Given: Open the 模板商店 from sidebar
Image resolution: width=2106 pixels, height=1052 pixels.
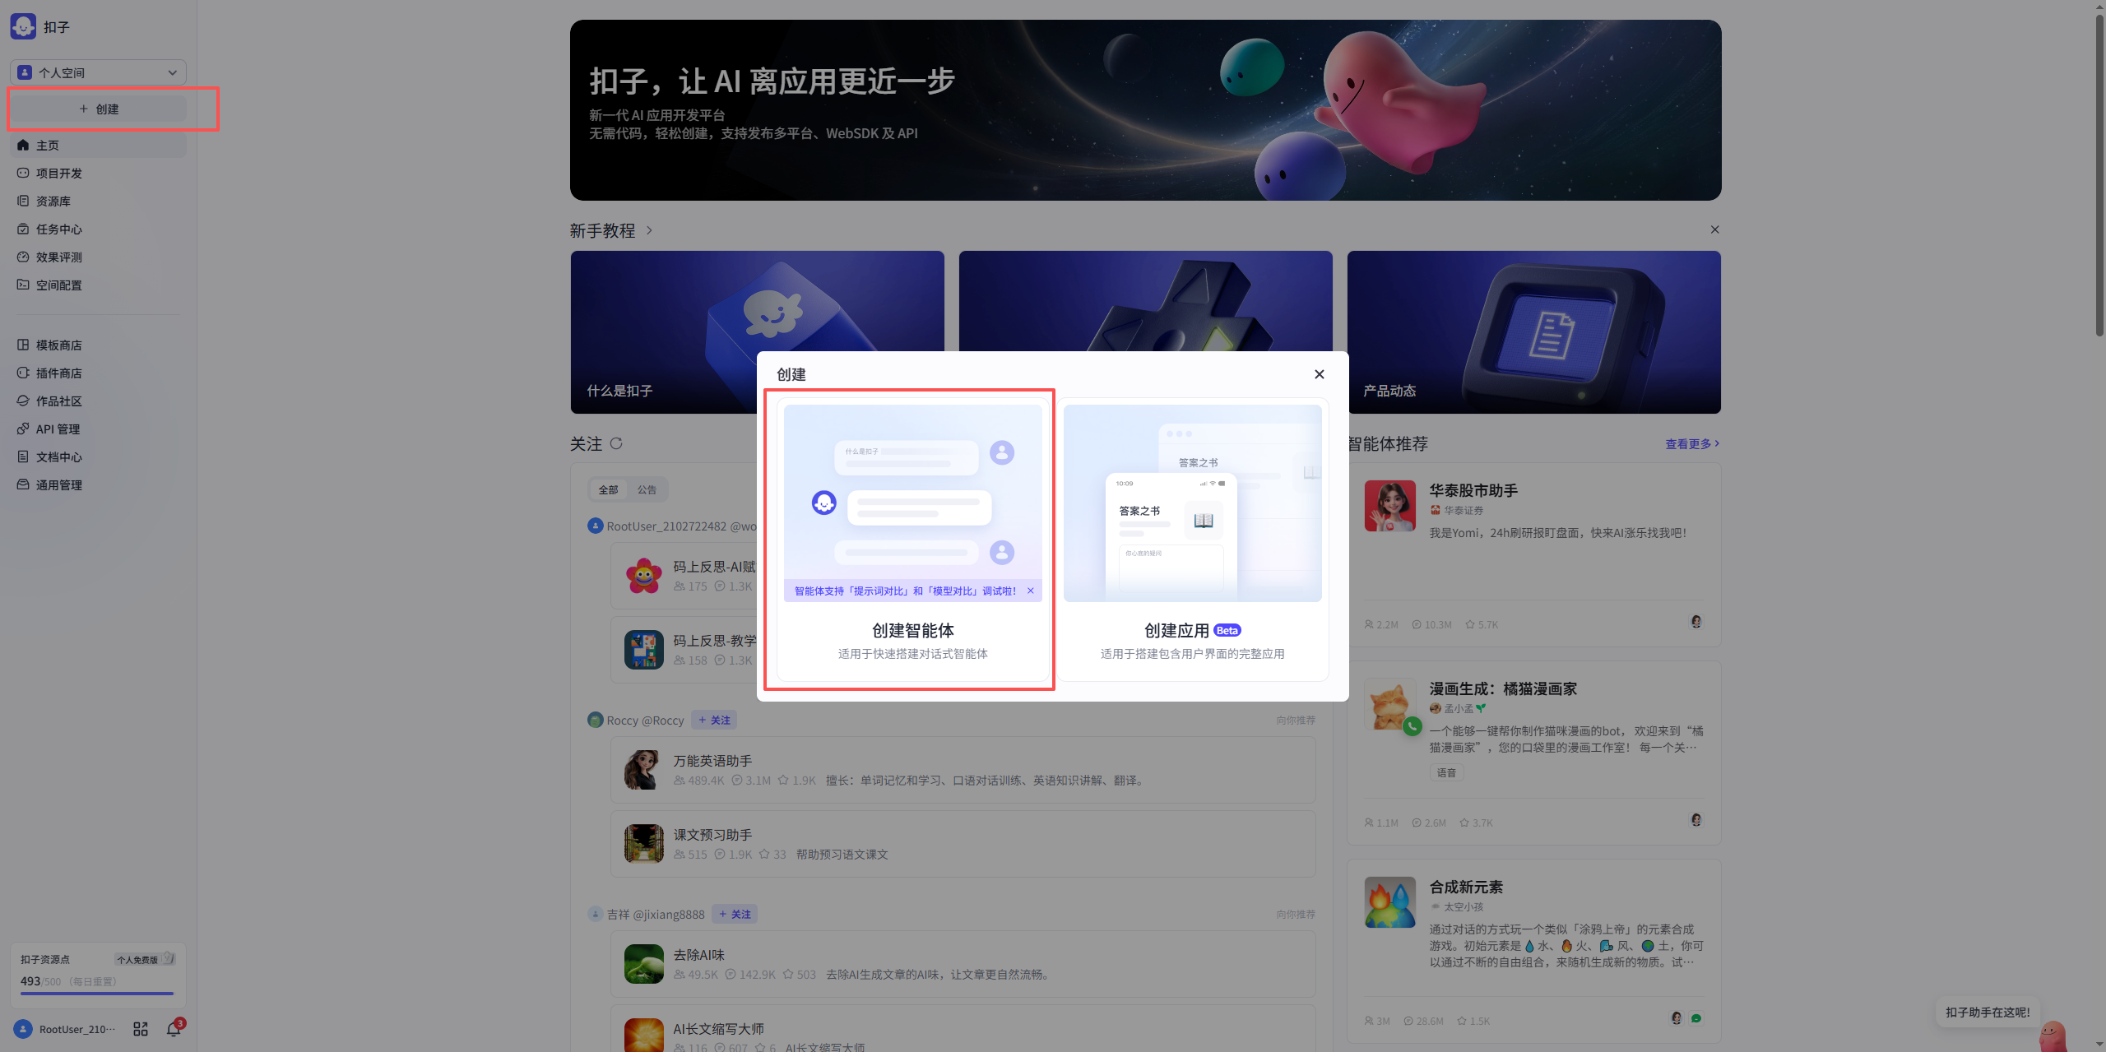Looking at the screenshot, I should pyautogui.click(x=58, y=345).
